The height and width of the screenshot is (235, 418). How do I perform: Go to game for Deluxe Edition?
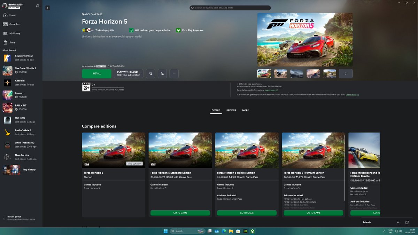click(247, 213)
